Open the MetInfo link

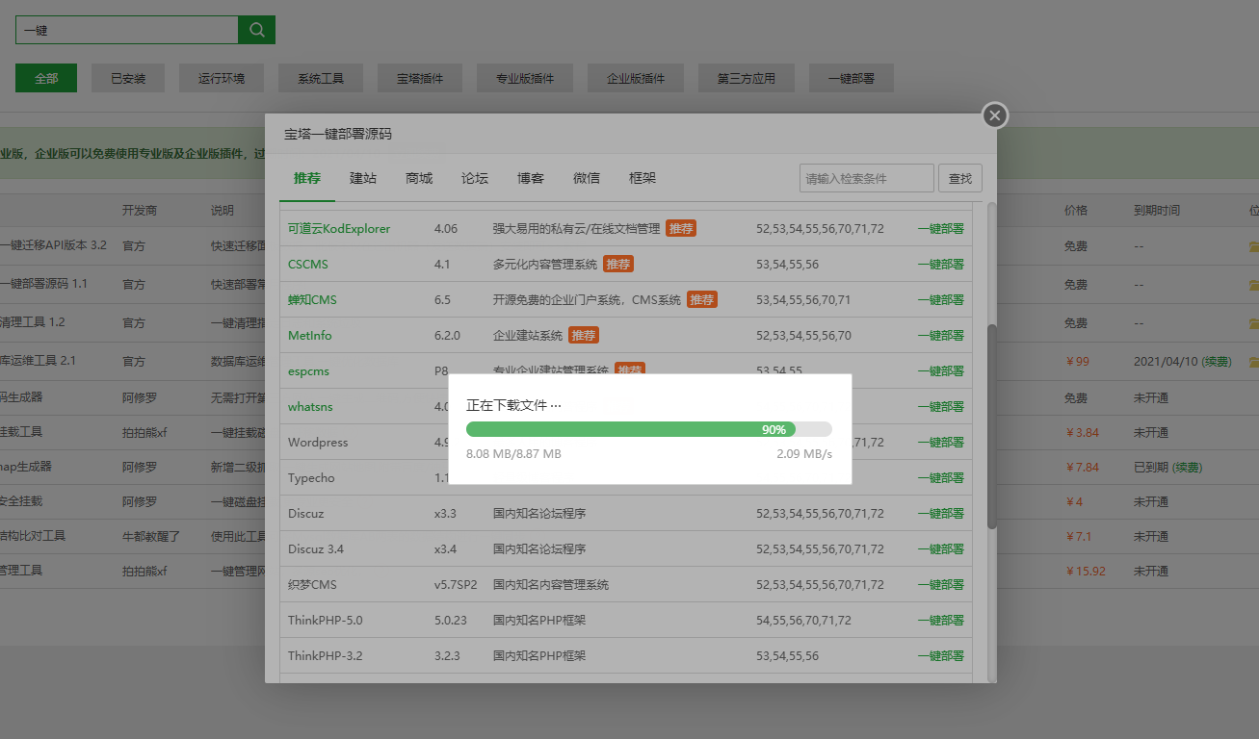(x=309, y=336)
